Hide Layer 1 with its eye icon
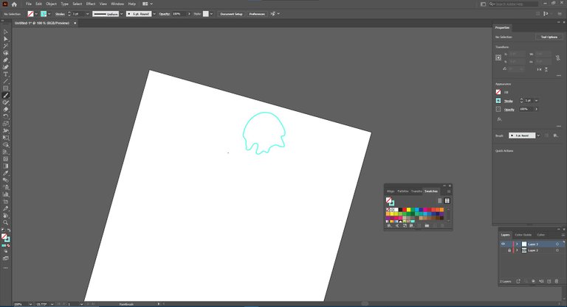This screenshot has height=307, width=567. click(x=503, y=244)
